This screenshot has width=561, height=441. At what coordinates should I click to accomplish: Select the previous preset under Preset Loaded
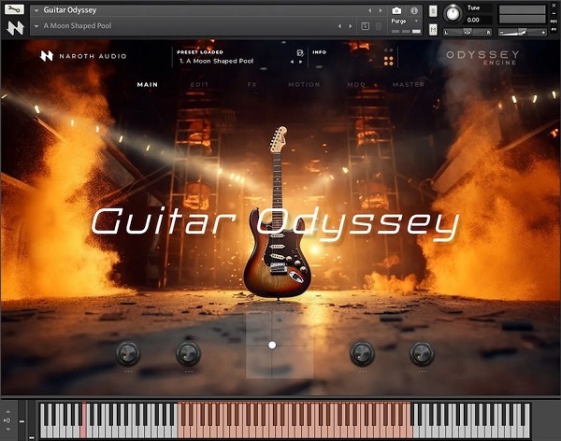click(x=292, y=62)
